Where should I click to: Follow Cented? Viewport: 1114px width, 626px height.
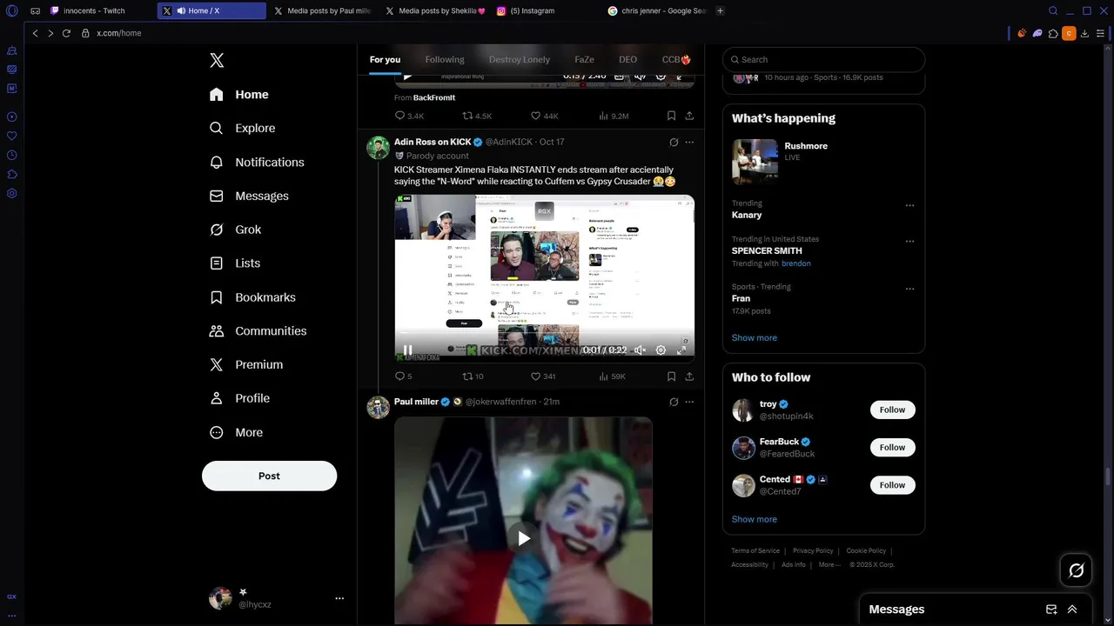click(x=892, y=485)
